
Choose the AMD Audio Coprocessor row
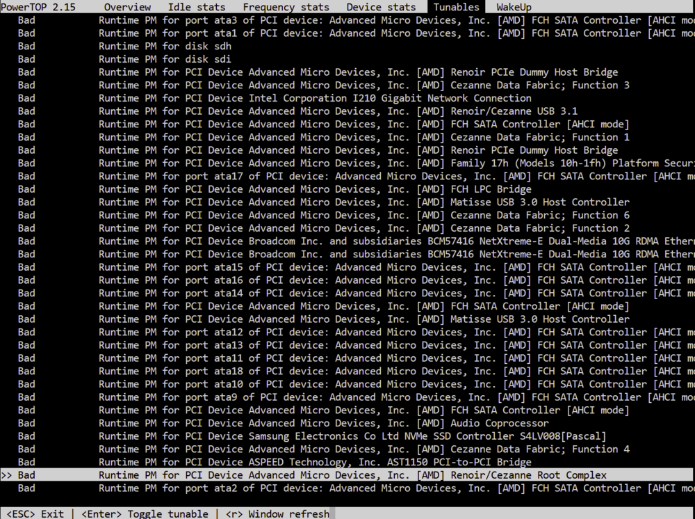[x=347, y=423]
